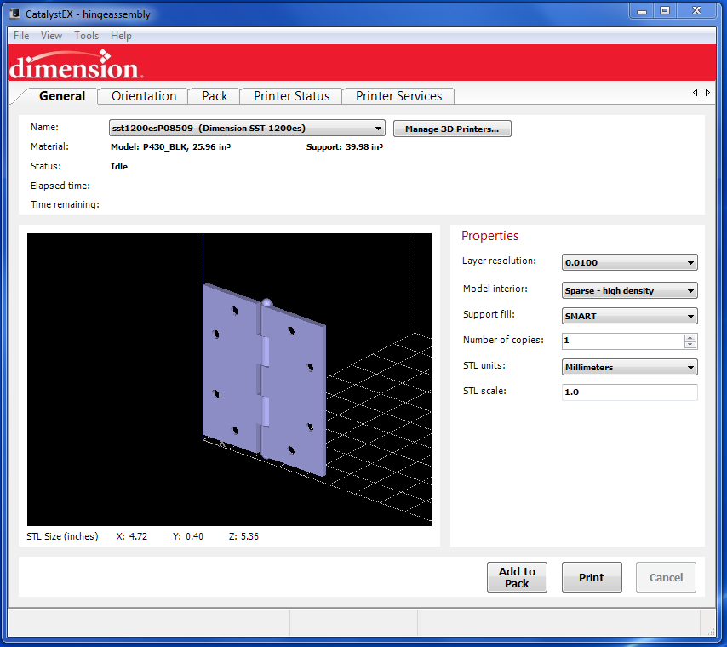Screen dimensions: 727x647
Task: Click the STL scale input field
Action: 629,392
